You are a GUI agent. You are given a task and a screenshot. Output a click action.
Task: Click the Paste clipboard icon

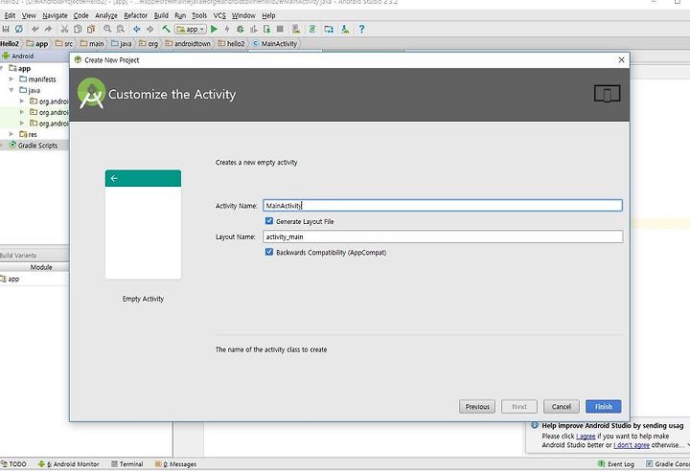(91, 29)
